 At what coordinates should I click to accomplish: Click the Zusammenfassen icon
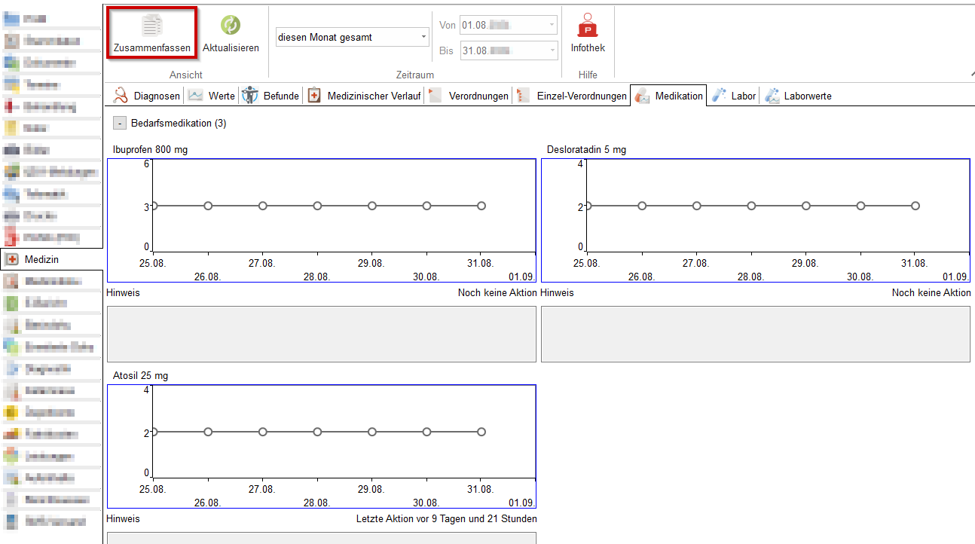coord(151,26)
